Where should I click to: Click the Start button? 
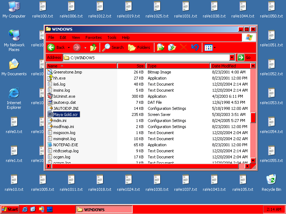tap(10, 209)
